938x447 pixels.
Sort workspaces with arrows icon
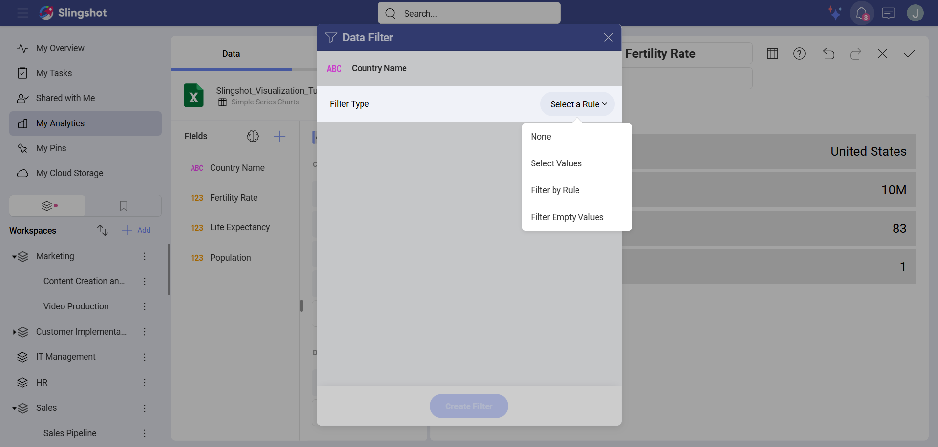102,230
